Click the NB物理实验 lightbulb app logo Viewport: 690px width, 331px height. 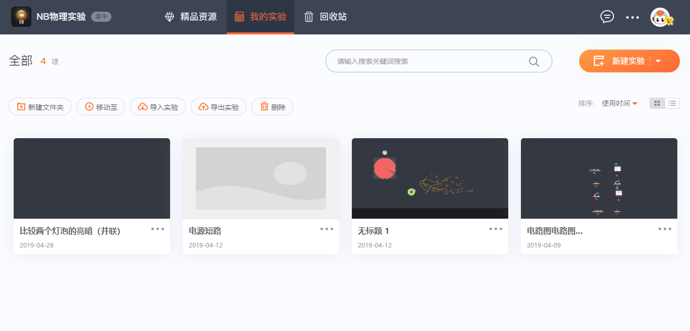pyautogui.click(x=21, y=17)
